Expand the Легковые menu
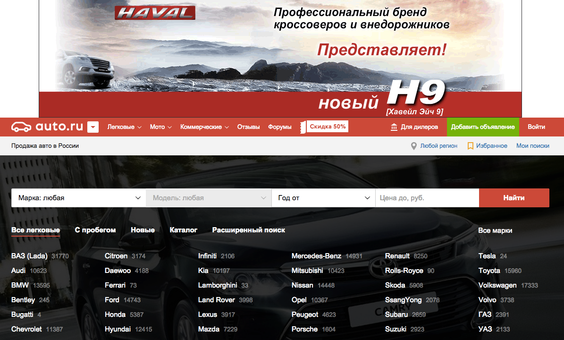Image resolution: width=564 pixels, height=340 pixels. pos(124,127)
